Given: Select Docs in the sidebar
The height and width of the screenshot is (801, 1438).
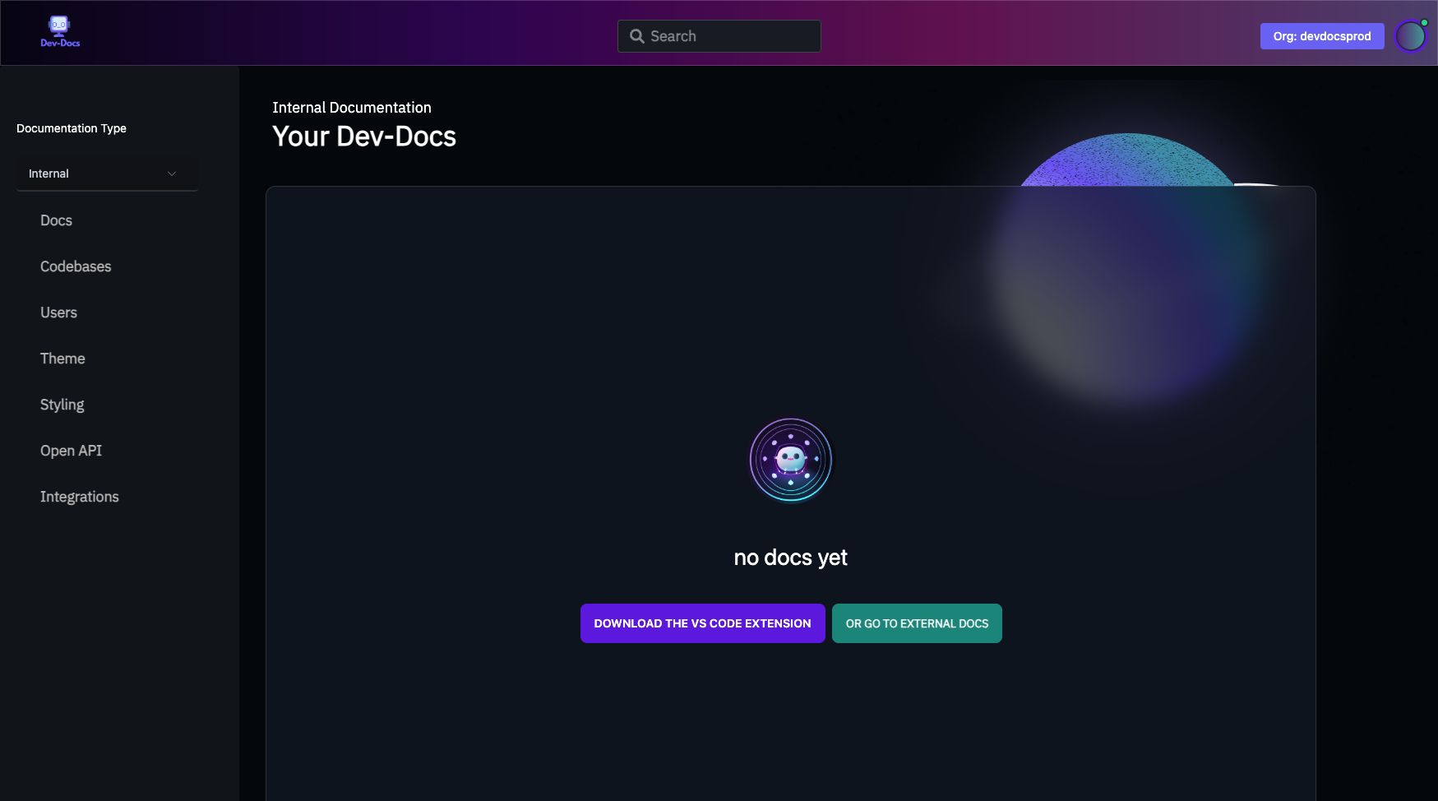Looking at the screenshot, I should [x=56, y=220].
